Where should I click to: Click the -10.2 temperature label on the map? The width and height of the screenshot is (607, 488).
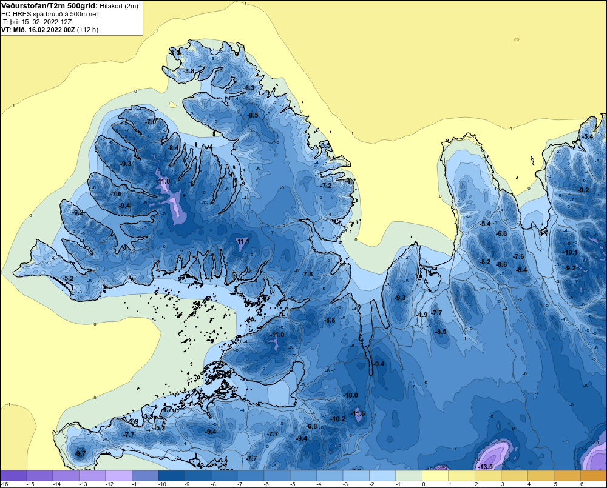pyautogui.click(x=338, y=419)
